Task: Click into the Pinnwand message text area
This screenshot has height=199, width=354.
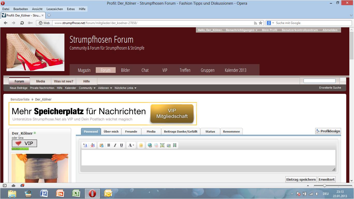Action: point(208,158)
